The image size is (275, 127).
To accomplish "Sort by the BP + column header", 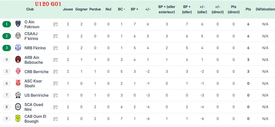I will 135,9.
